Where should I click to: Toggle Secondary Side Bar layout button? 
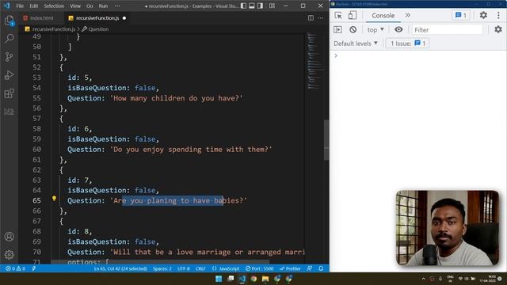pyautogui.click(x=261, y=6)
